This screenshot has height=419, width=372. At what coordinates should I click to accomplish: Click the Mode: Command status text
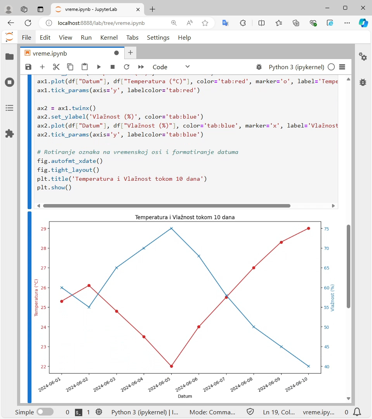(x=212, y=412)
